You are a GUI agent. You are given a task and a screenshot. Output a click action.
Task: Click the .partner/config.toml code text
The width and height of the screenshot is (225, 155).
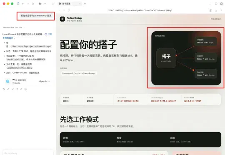pyautogui.click(x=20, y=68)
